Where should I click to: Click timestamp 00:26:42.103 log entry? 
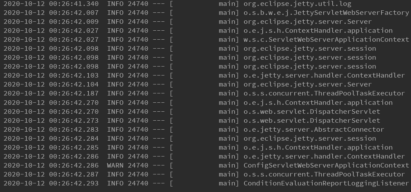tap(74, 75)
